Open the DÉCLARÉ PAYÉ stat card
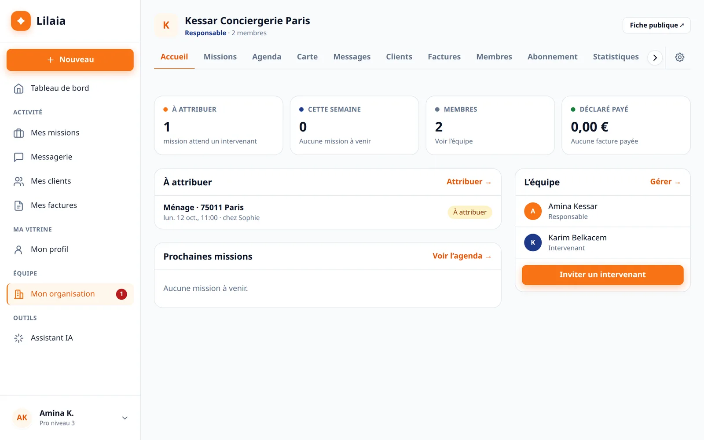 click(x=626, y=125)
